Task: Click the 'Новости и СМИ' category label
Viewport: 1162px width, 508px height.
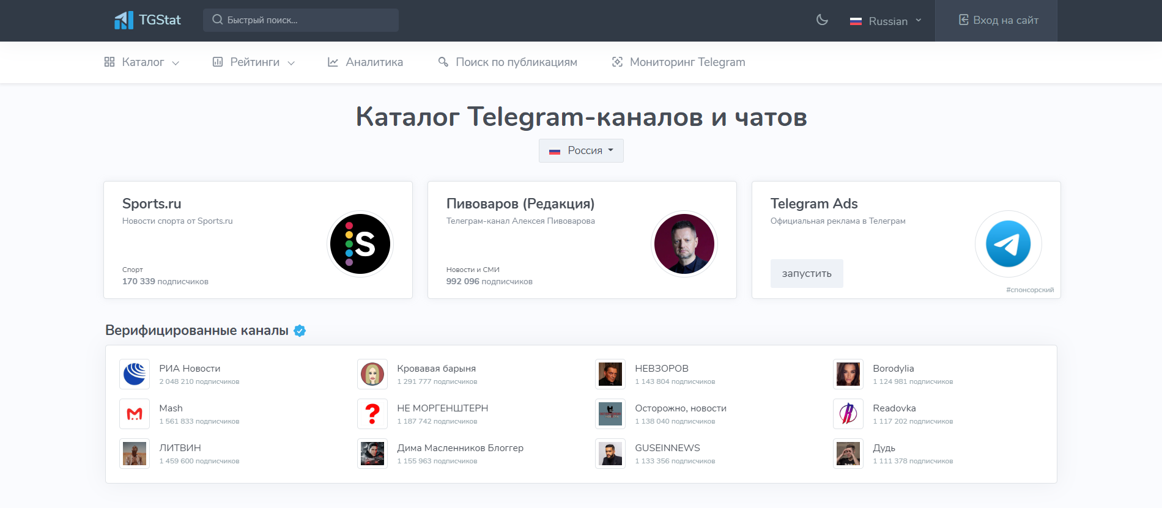Action: [473, 270]
